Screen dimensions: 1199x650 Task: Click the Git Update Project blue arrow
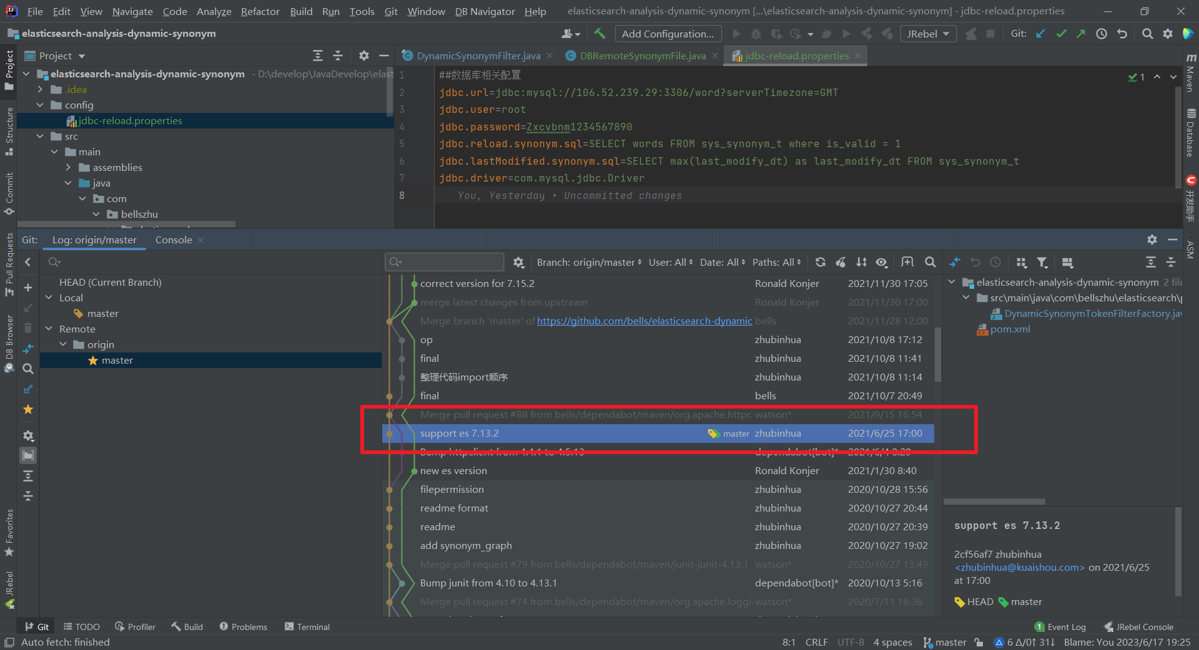point(1040,34)
